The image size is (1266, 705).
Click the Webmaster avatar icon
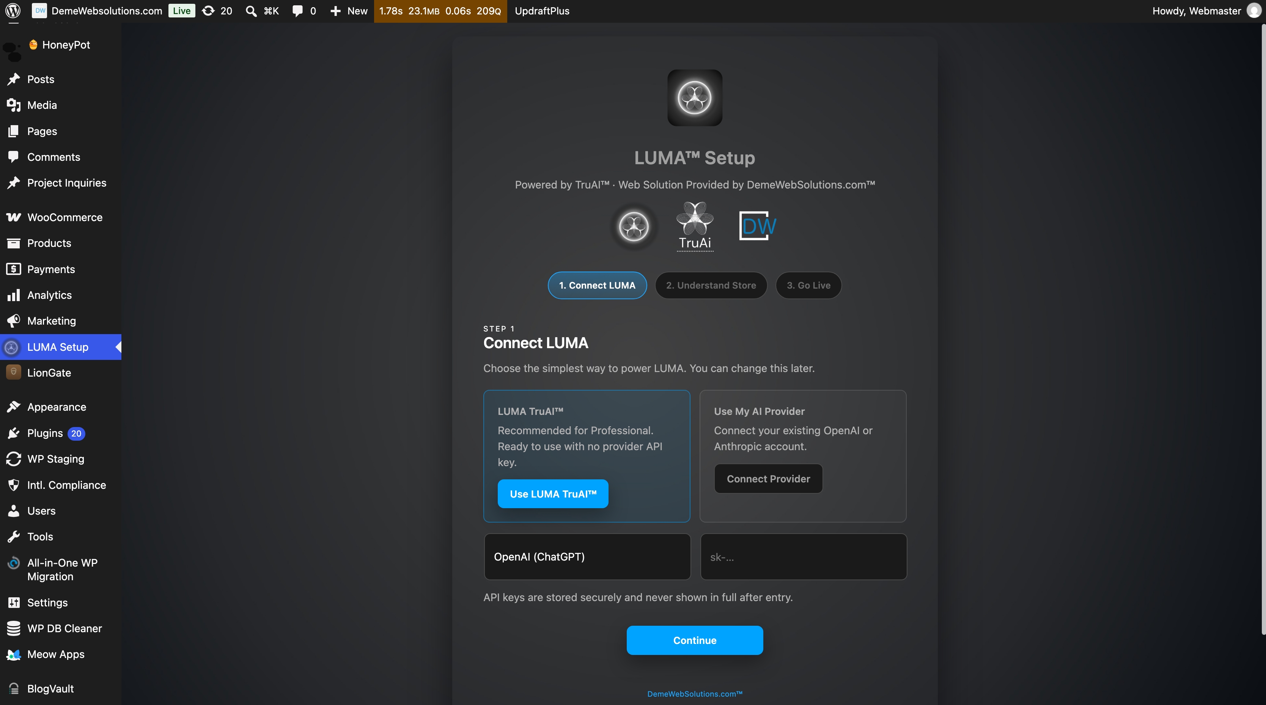coord(1254,11)
